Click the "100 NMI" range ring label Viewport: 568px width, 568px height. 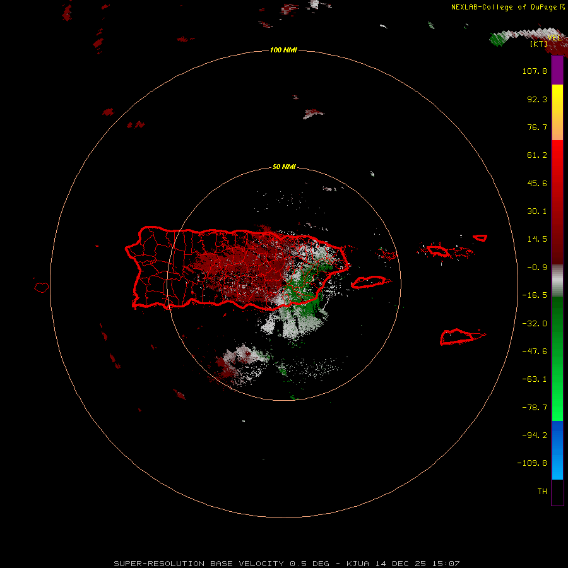(283, 50)
